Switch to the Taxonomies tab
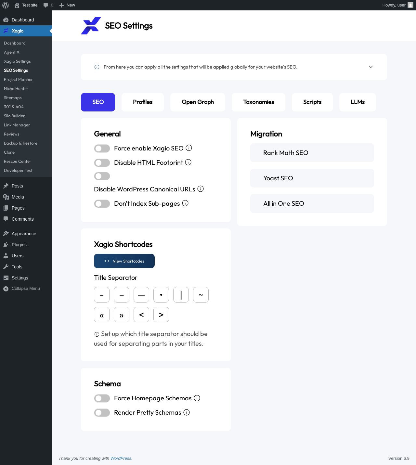The height and width of the screenshot is (465, 416). pyautogui.click(x=258, y=102)
